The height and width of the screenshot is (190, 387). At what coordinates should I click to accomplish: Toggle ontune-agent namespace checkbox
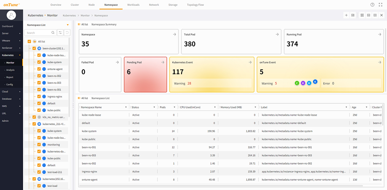click(x=39, y=69)
